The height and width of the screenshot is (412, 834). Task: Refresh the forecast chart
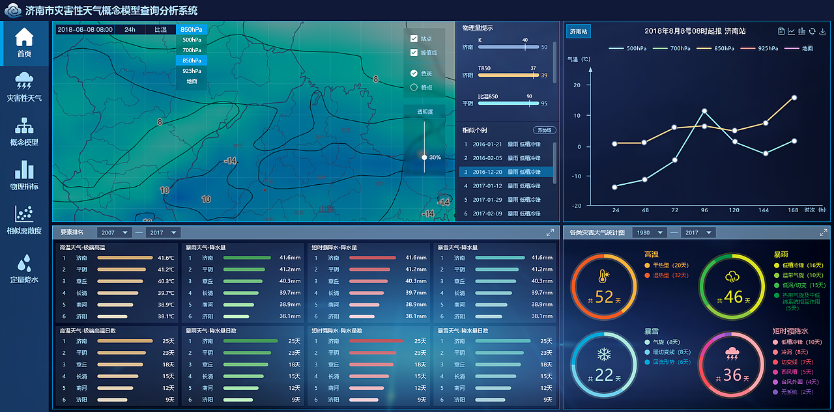tap(812, 31)
